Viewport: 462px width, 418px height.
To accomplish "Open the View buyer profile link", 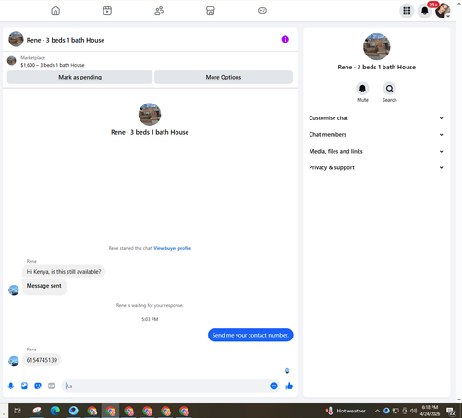I will click(x=173, y=248).
